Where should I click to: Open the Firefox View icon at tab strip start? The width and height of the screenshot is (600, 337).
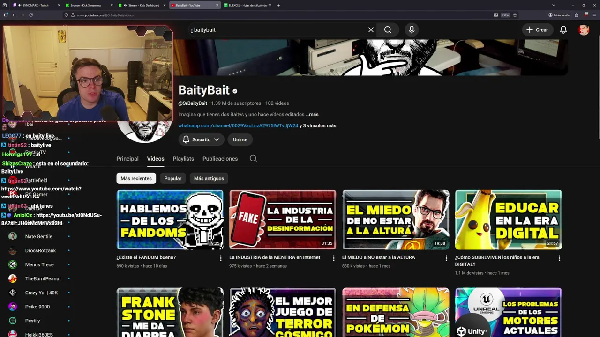[6, 5]
